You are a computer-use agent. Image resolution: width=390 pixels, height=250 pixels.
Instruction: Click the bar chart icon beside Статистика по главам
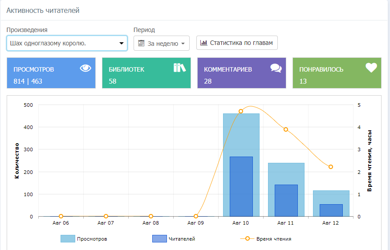pos(204,43)
